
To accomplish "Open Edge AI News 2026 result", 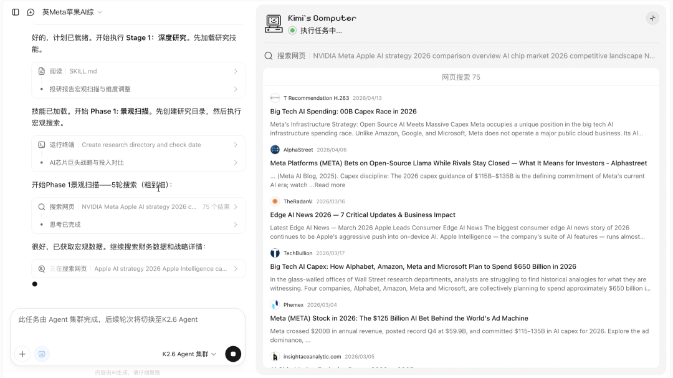I will click(x=363, y=215).
